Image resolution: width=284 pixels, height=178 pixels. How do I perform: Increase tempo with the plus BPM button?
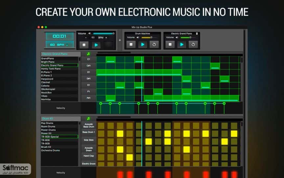coord(106,38)
